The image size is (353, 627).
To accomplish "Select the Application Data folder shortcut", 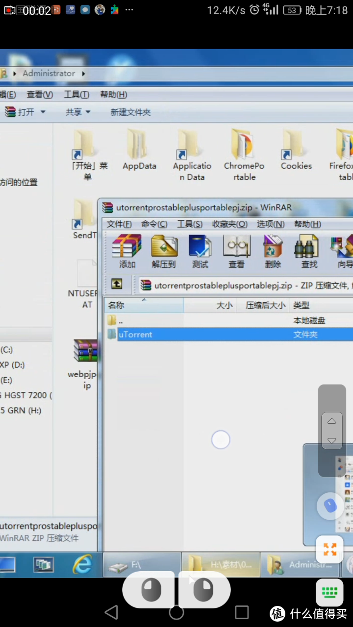I will pyautogui.click(x=192, y=155).
